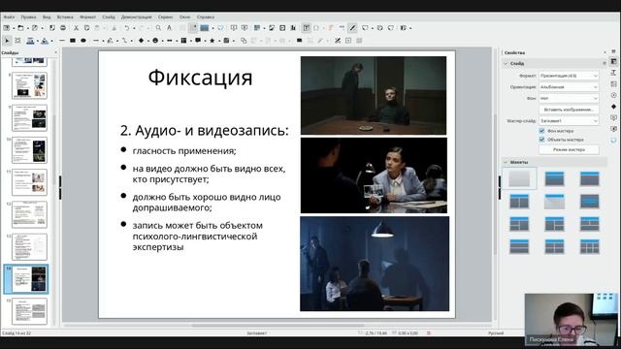Screen dimensions: 621x349
Task: Collapse the Слайд section in sidebar
Action: pos(506,63)
